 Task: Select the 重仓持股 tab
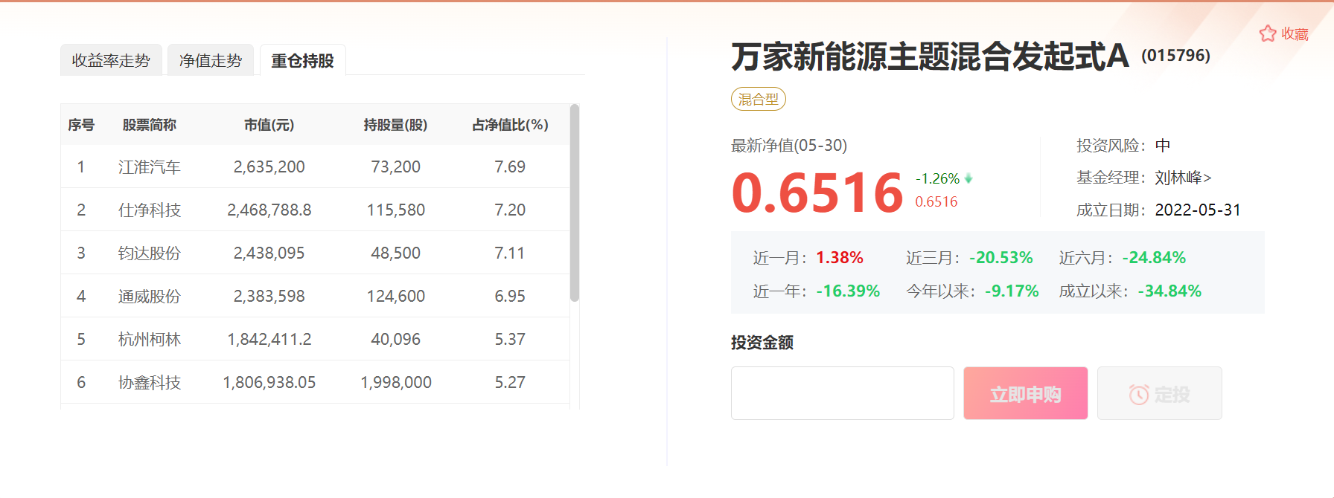302,60
